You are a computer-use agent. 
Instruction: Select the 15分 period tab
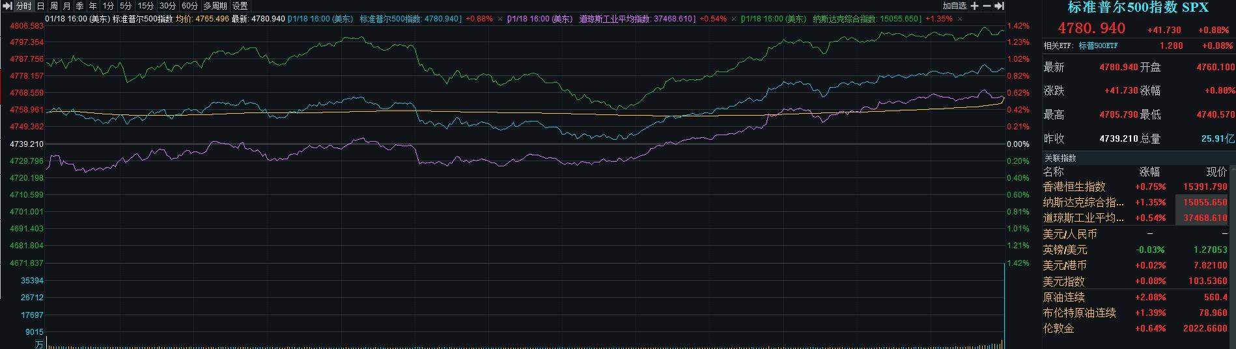coord(146,6)
